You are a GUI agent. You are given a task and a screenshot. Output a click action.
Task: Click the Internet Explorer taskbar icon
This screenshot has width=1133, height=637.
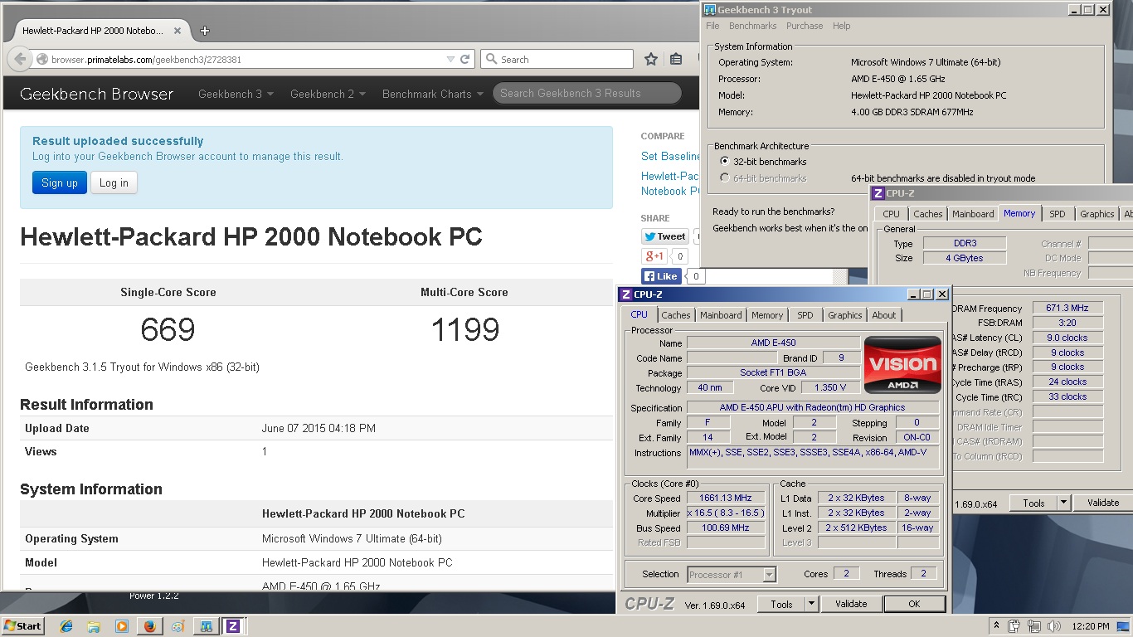pyautogui.click(x=66, y=626)
